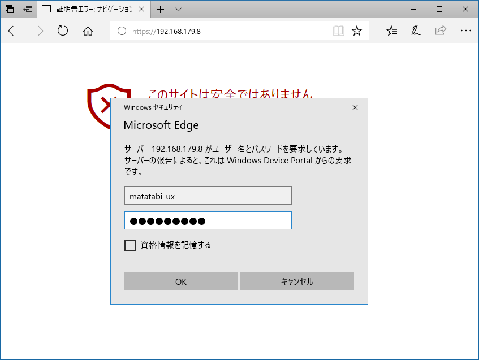
Task: Add page to favorites star
Action: (x=356, y=31)
